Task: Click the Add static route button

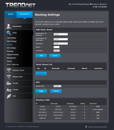Action: point(41,56)
